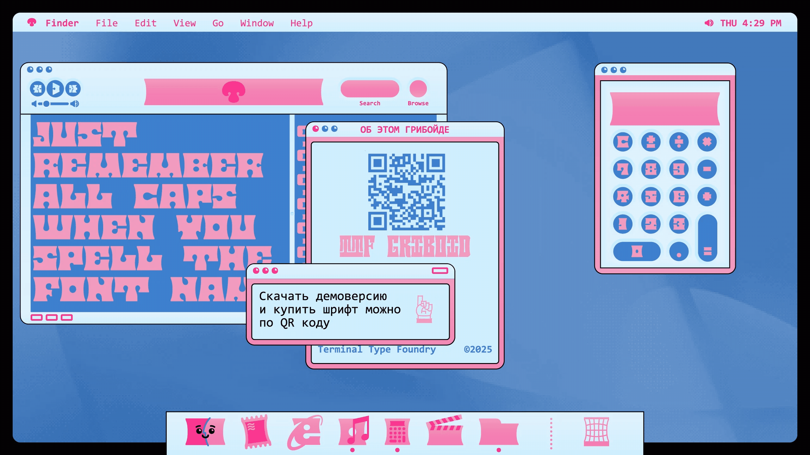Open the Go menu
810x455 pixels.
(218, 23)
